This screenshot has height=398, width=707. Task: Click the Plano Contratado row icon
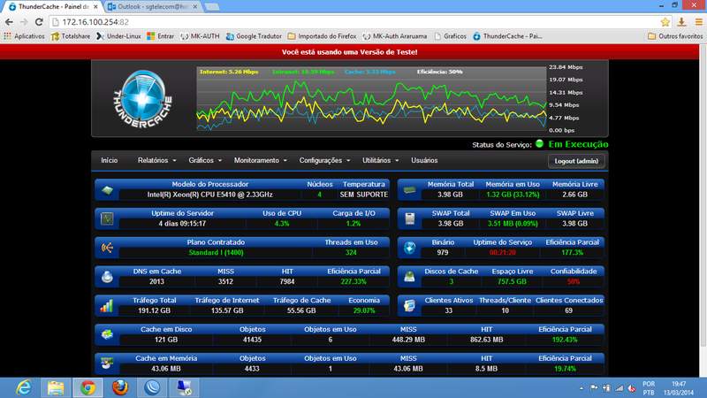[107, 248]
